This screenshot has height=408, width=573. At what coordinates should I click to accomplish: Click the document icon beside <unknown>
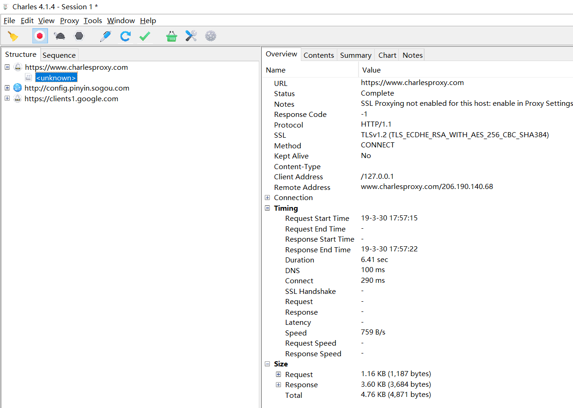pos(29,78)
